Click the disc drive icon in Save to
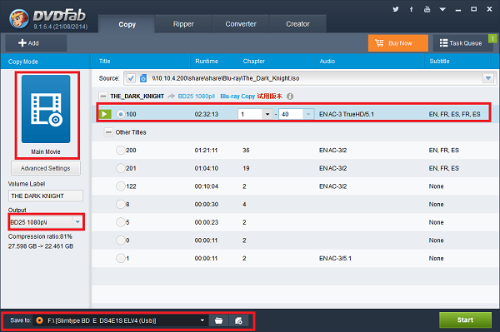Viewport: 500px width, 332px height. [x=39, y=320]
